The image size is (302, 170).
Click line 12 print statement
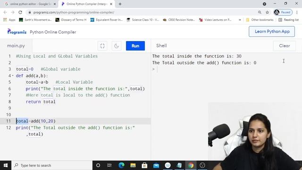pyautogui.click(x=75, y=127)
